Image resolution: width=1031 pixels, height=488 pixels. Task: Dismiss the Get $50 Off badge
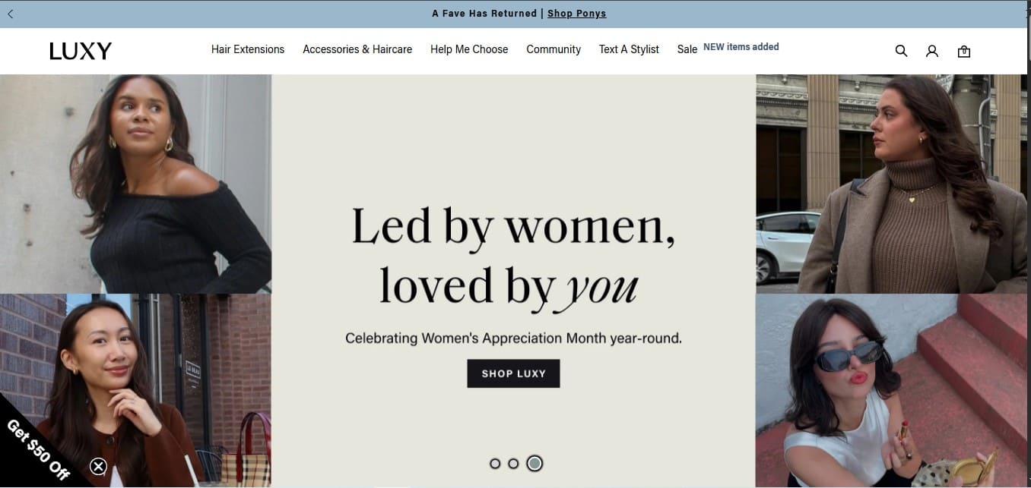(98, 466)
